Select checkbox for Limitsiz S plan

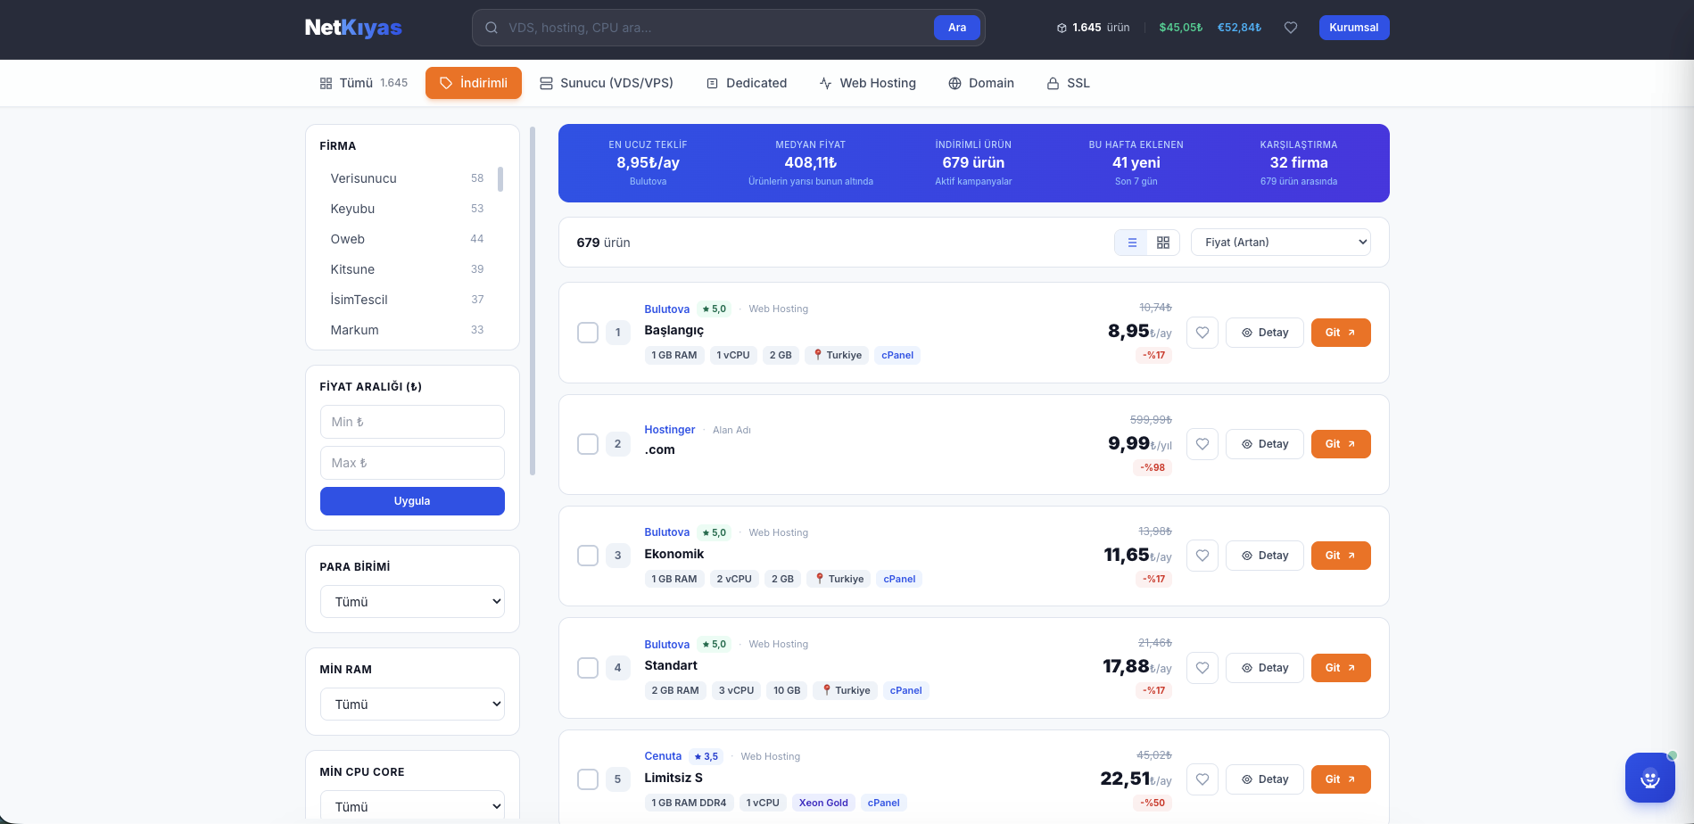(x=588, y=779)
